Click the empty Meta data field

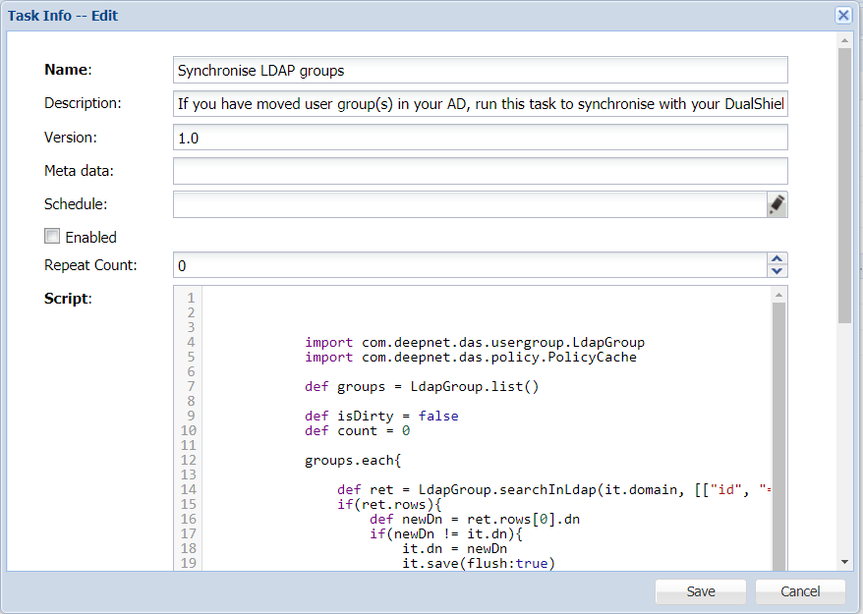pyautogui.click(x=480, y=171)
